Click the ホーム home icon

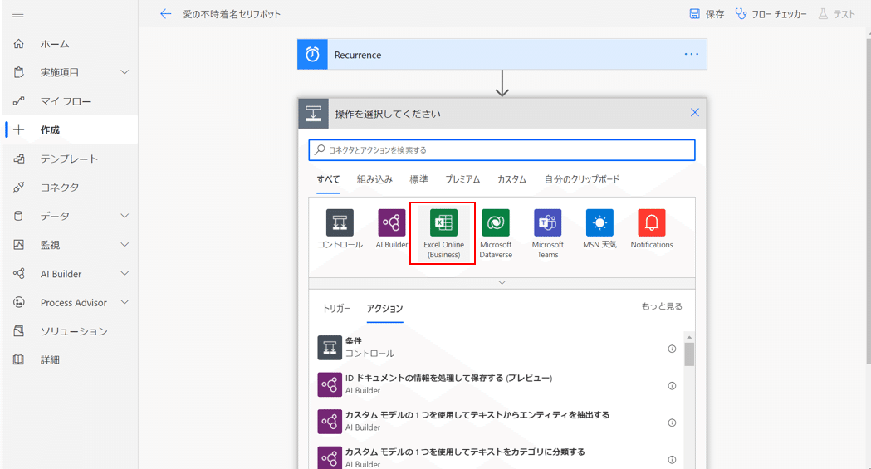(x=18, y=44)
